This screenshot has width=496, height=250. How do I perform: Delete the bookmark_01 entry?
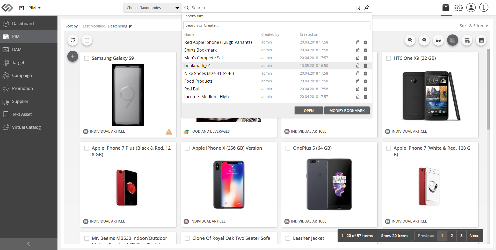click(366, 66)
